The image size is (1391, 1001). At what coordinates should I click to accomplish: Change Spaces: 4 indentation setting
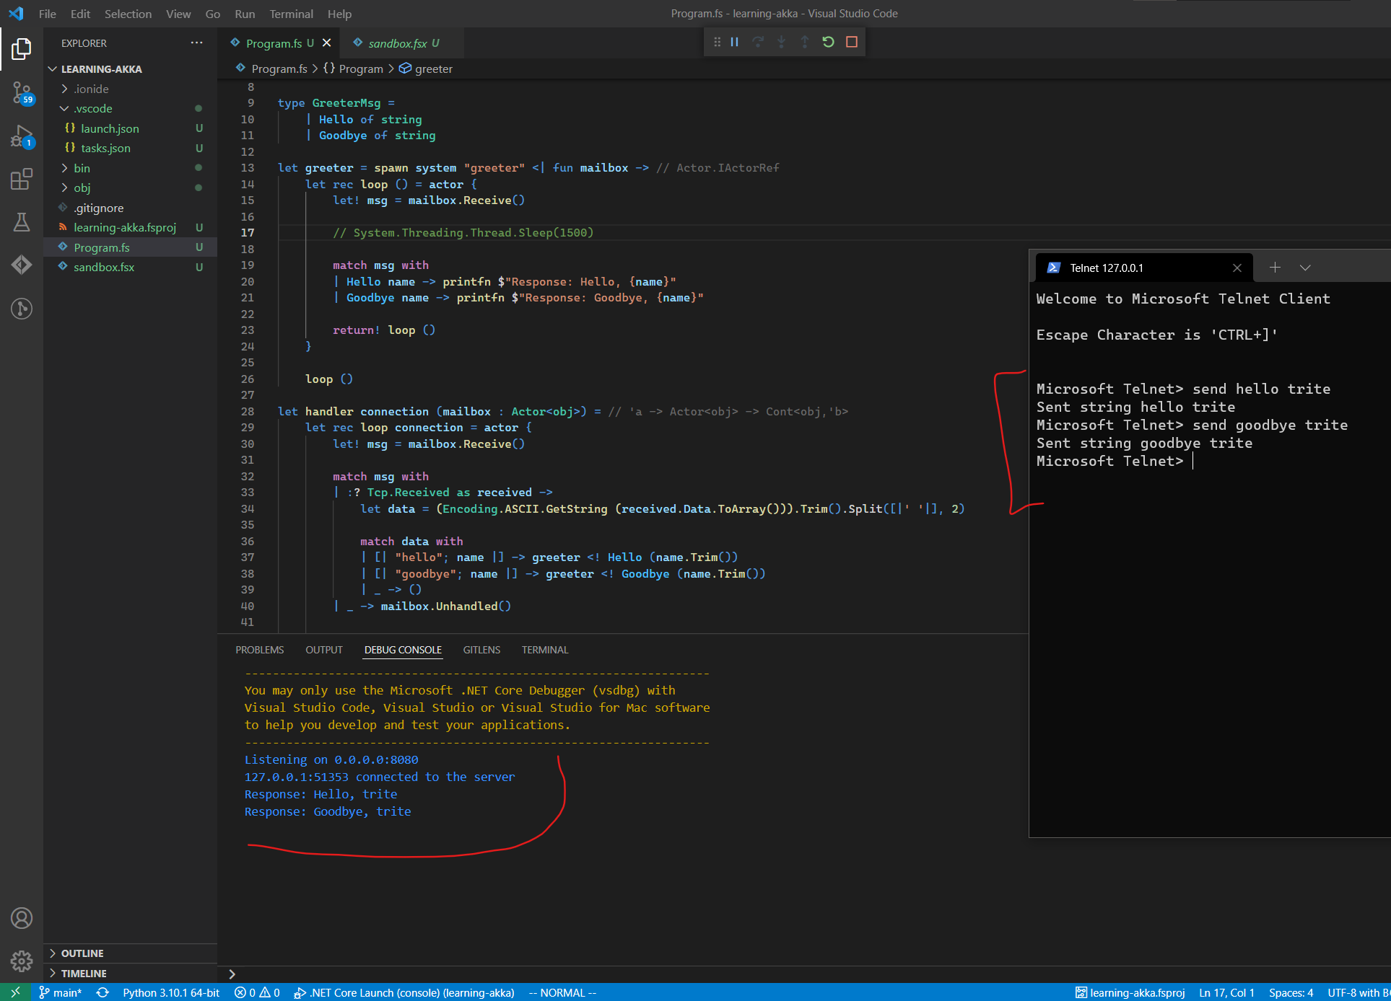click(x=1291, y=992)
